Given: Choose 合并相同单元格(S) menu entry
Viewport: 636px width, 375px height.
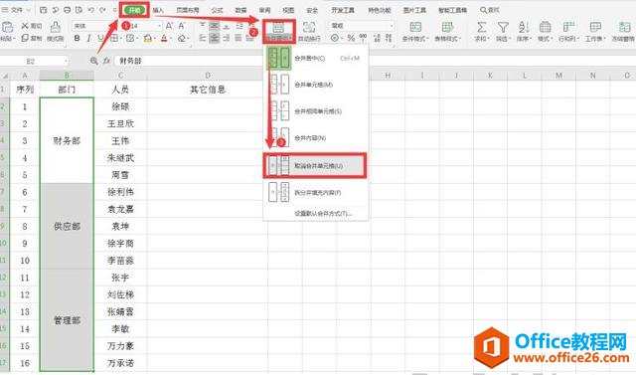Looking at the screenshot, I should click(316, 111).
